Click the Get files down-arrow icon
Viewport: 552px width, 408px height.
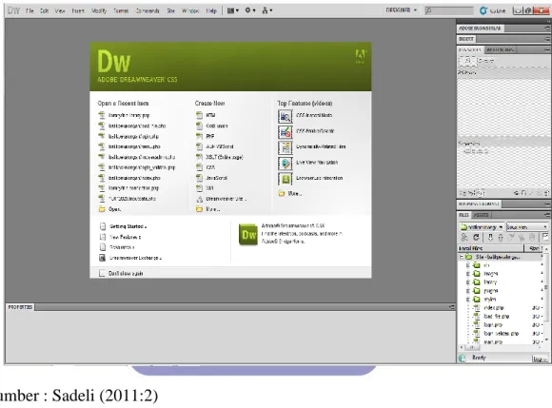pos(490,238)
